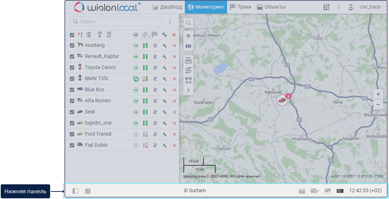
Task: Switch to the Треки tab
Action: click(240, 7)
